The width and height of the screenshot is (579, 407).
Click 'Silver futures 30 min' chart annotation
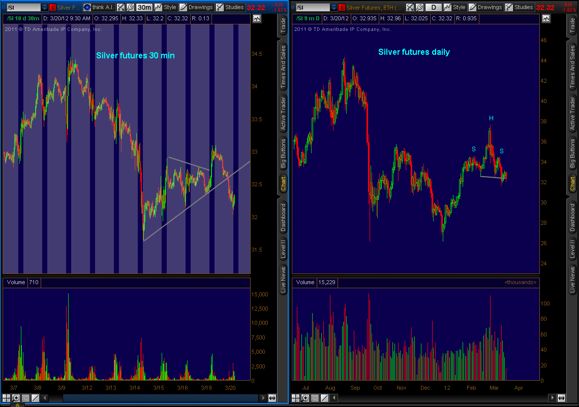135,56
